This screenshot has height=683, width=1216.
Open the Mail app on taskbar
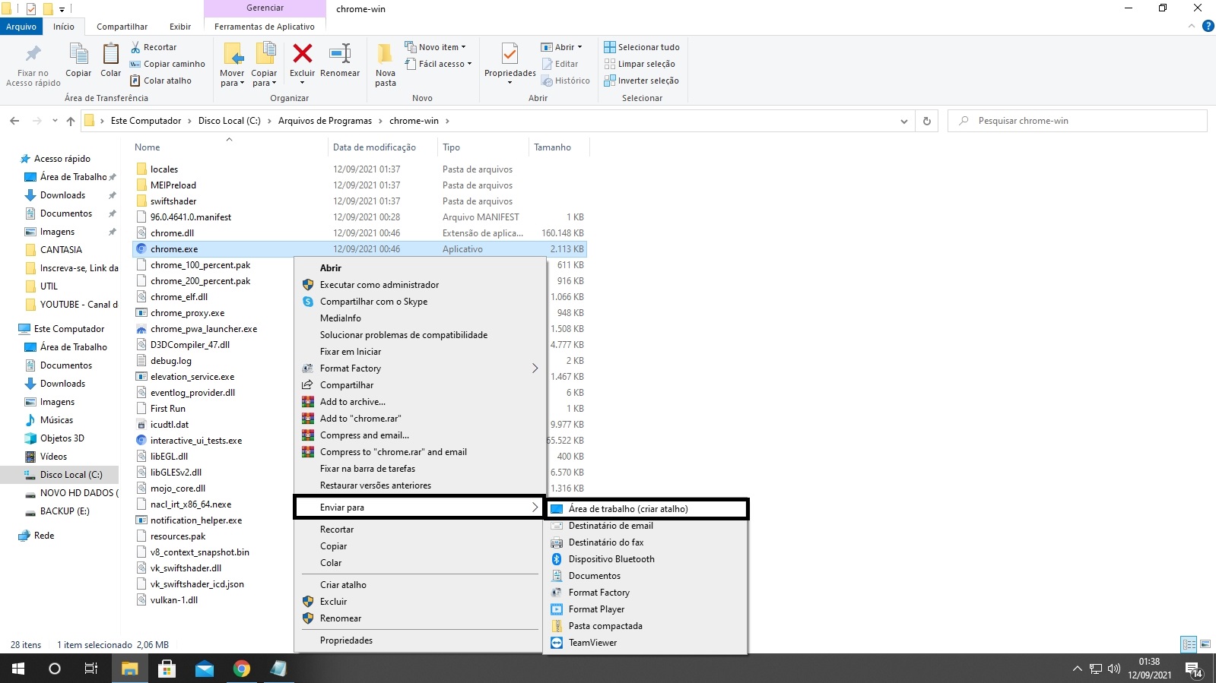[205, 669]
